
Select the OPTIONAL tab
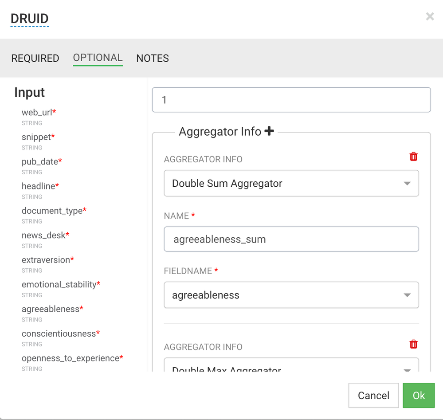click(x=98, y=58)
